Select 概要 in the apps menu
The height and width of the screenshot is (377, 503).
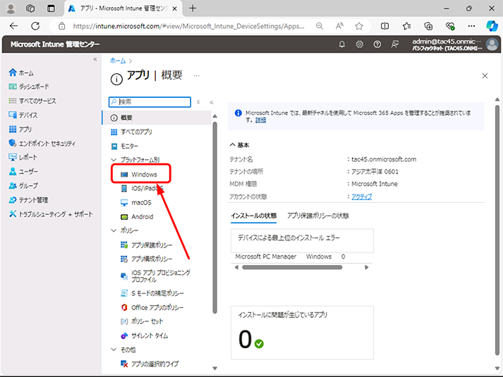[x=157, y=118]
